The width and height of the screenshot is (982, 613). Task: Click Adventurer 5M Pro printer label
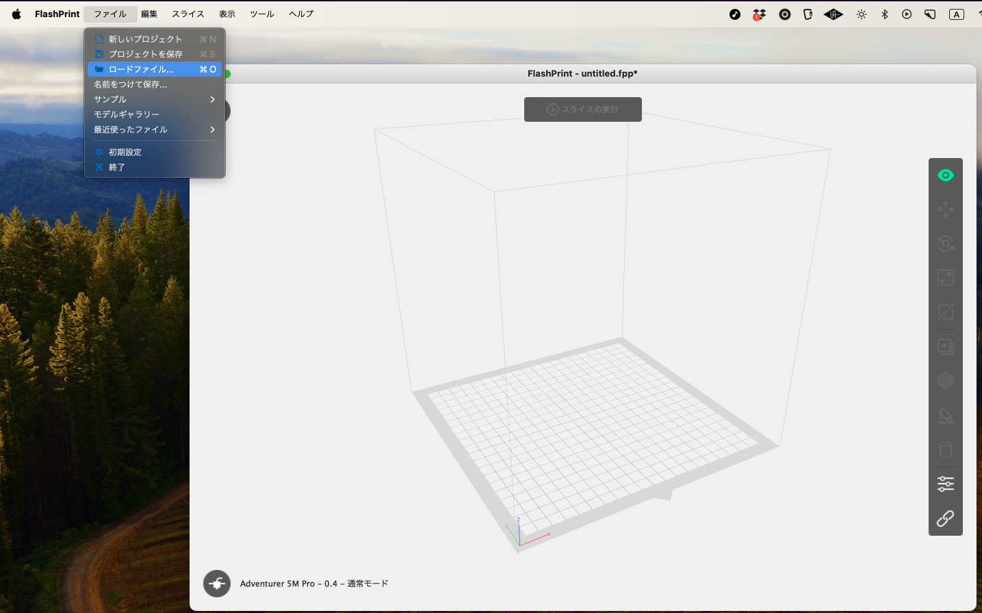click(314, 584)
